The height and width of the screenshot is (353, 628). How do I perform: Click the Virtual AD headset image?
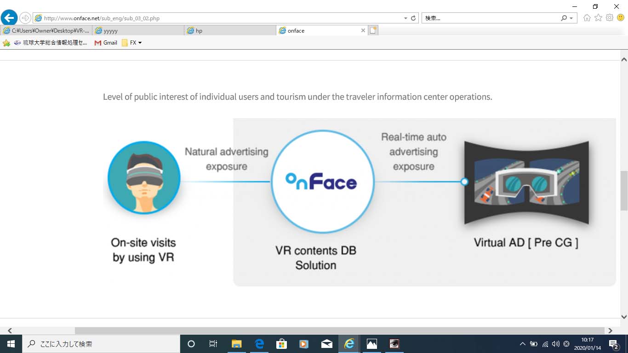pos(526,182)
